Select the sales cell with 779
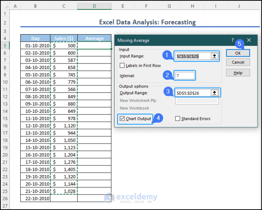This screenshot has height=210, width=262. [x=64, y=82]
